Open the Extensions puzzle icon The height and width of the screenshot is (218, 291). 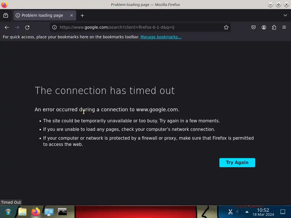[x=274, y=28]
